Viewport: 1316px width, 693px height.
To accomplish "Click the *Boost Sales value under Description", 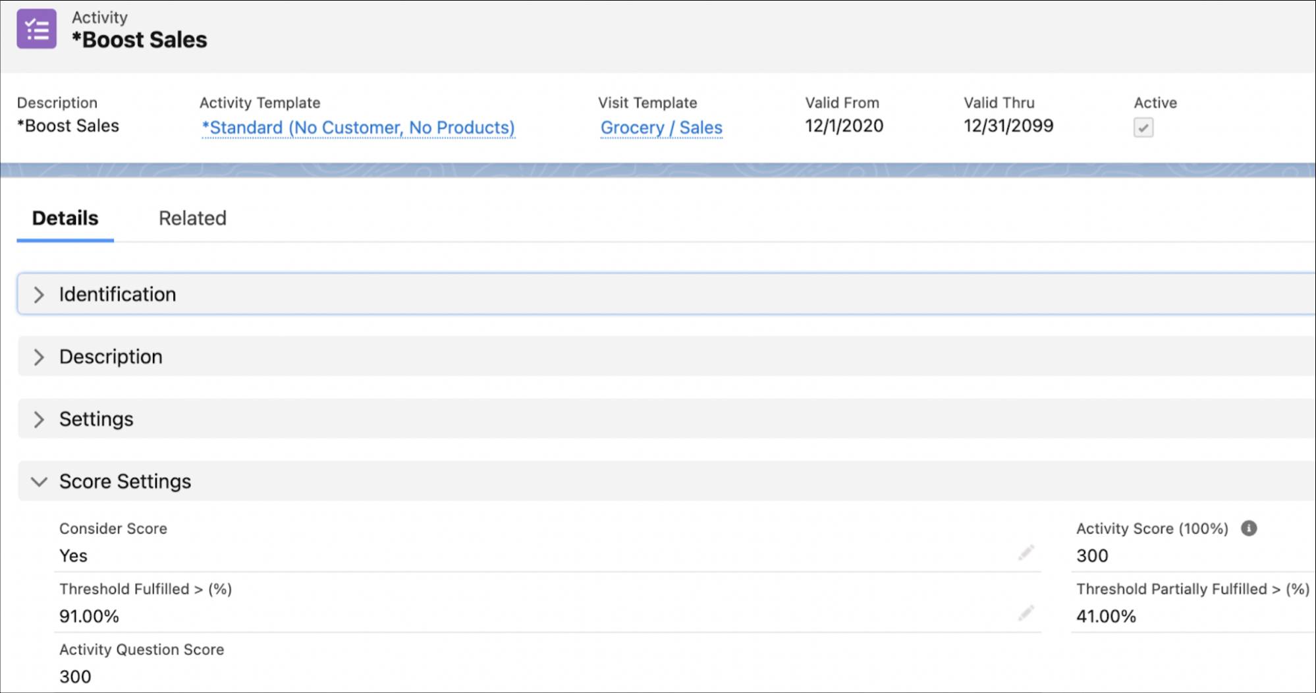I will [68, 126].
